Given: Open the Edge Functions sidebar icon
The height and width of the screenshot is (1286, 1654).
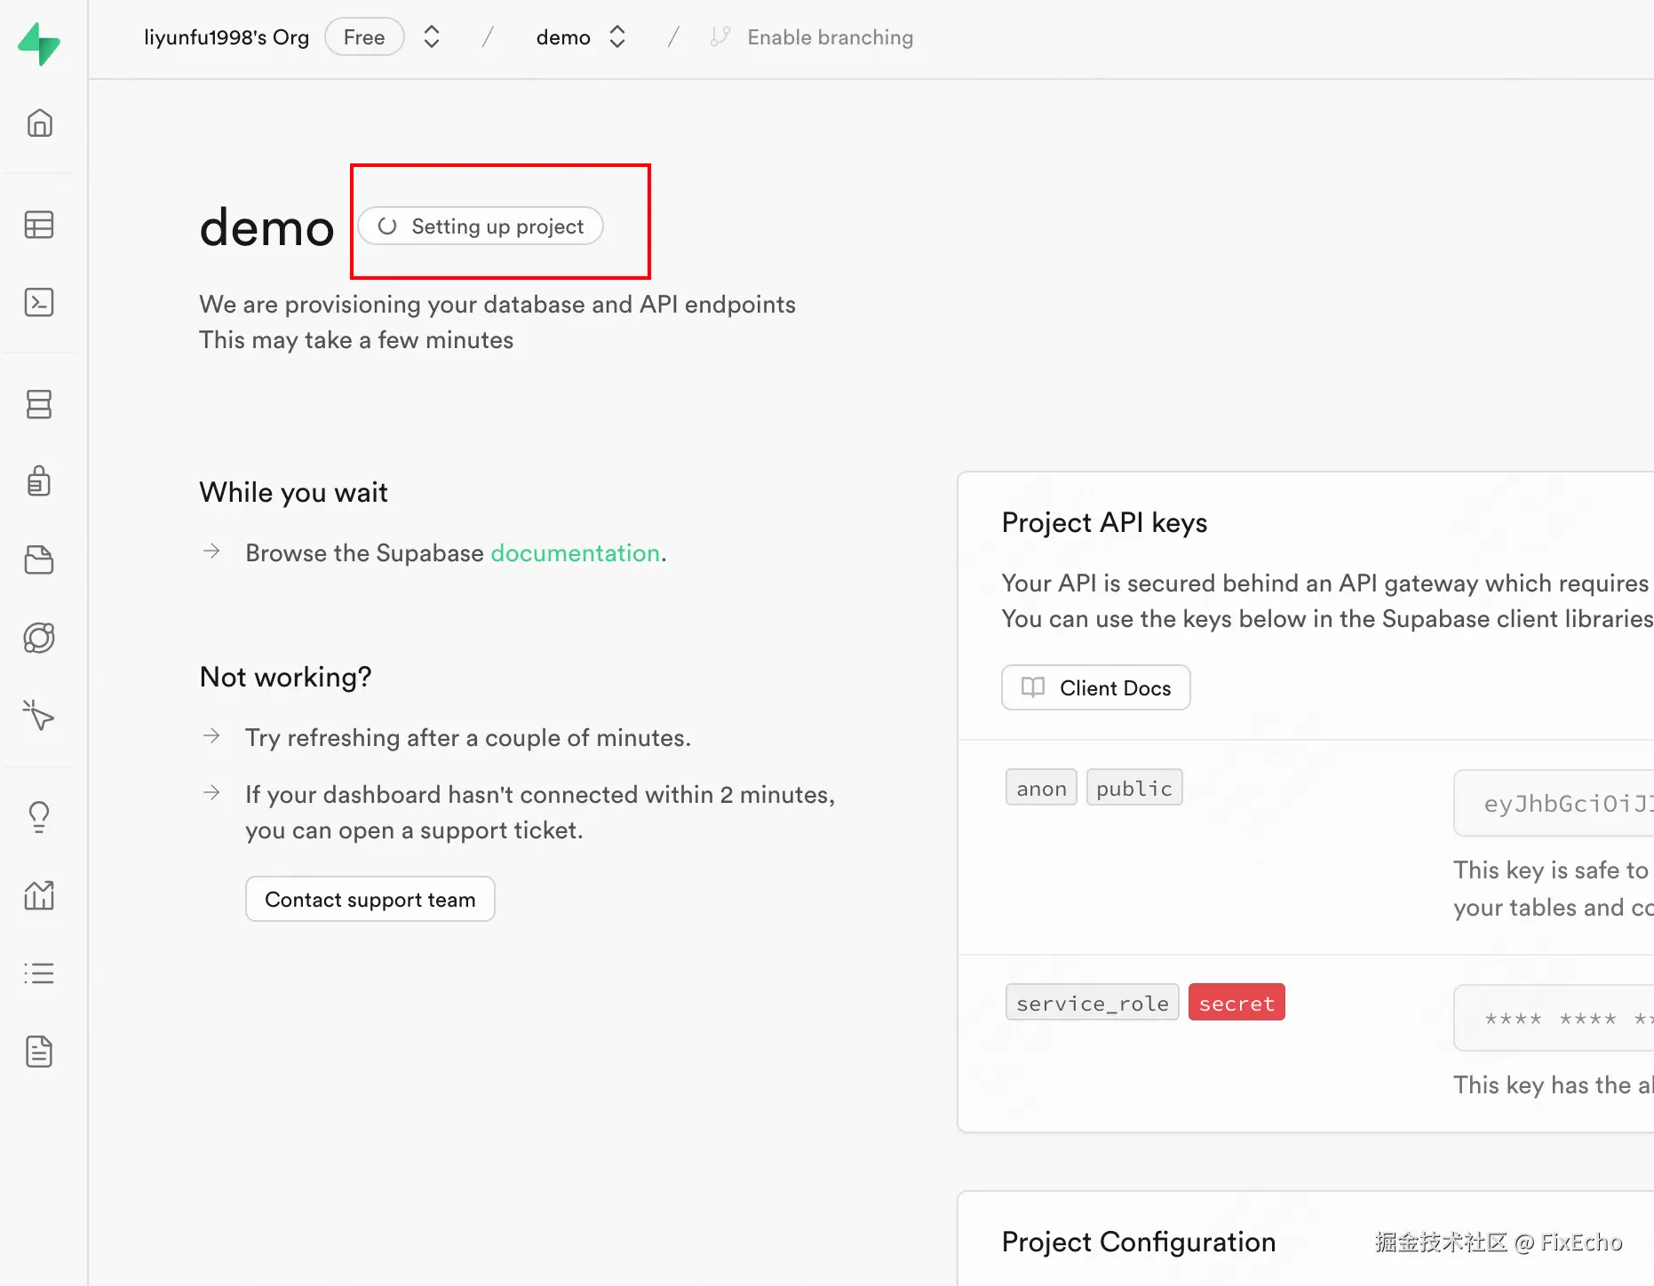Looking at the screenshot, I should (39, 638).
